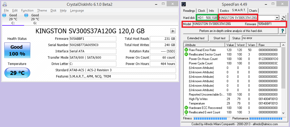
Task: Click OK icon next to Hardware ECC Recovered
Action: [x=186, y=108]
